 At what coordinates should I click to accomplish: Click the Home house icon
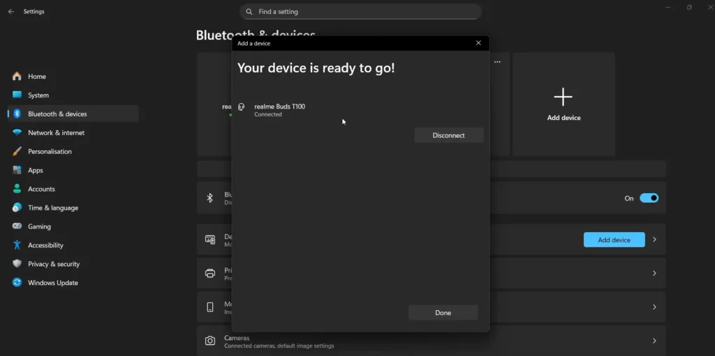tap(17, 76)
